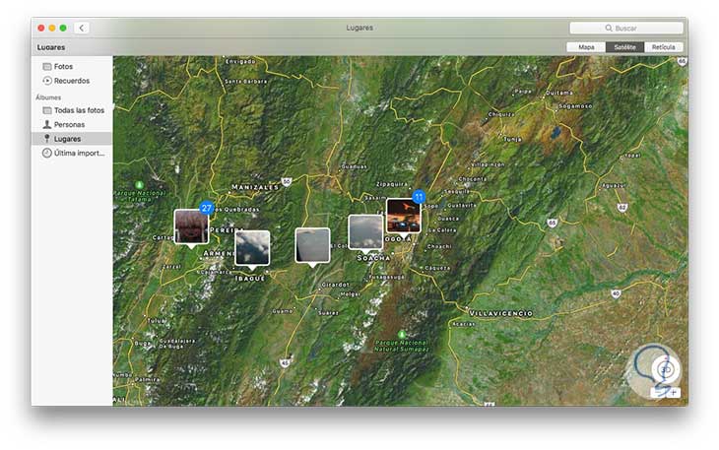The width and height of the screenshot is (719, 450).
Task: Click the Tunja map label
Action: pyautogui.click(x=512, y=139)
